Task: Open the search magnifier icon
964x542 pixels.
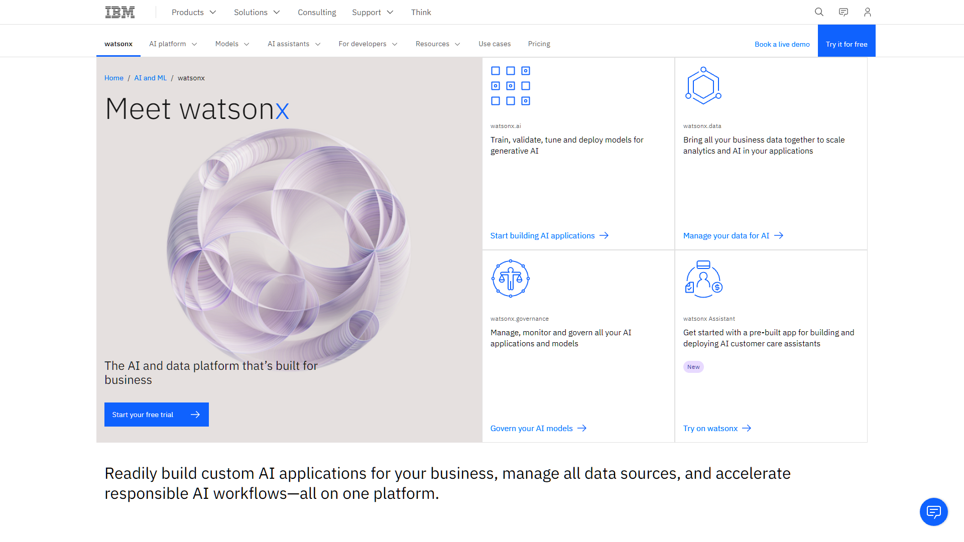Action: [x=819, y=12]
